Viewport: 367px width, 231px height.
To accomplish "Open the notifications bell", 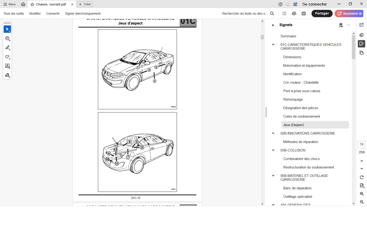I will 288,4.
